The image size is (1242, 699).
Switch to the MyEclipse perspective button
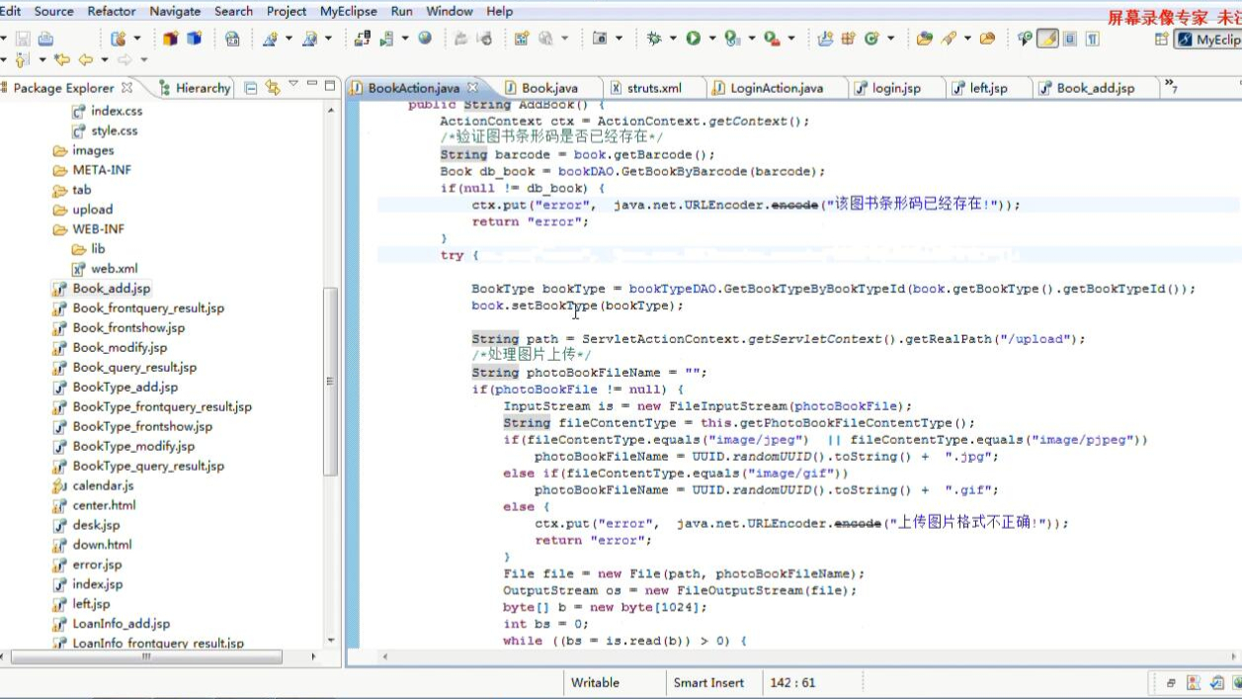[1207, 40]
